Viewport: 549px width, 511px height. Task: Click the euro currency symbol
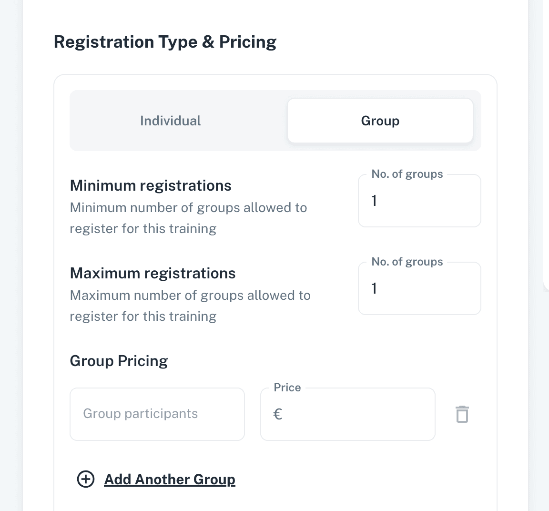point(278,414)
